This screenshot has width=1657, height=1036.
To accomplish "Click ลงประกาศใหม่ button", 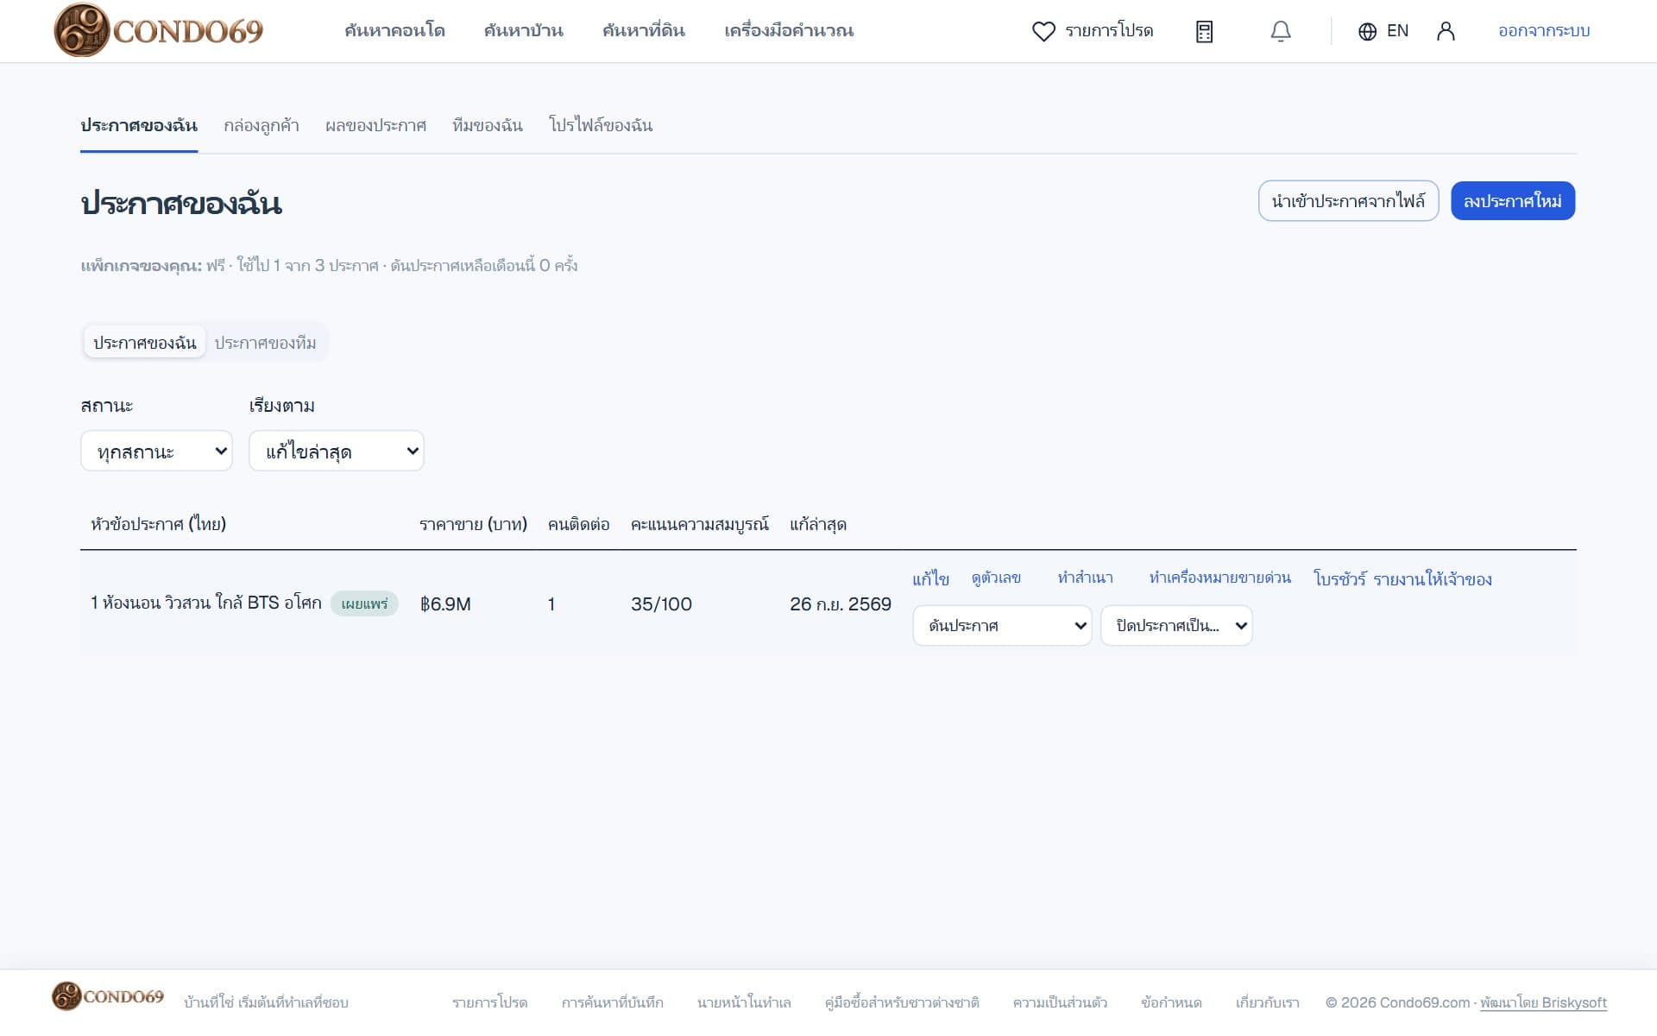I will point(1513,201).
